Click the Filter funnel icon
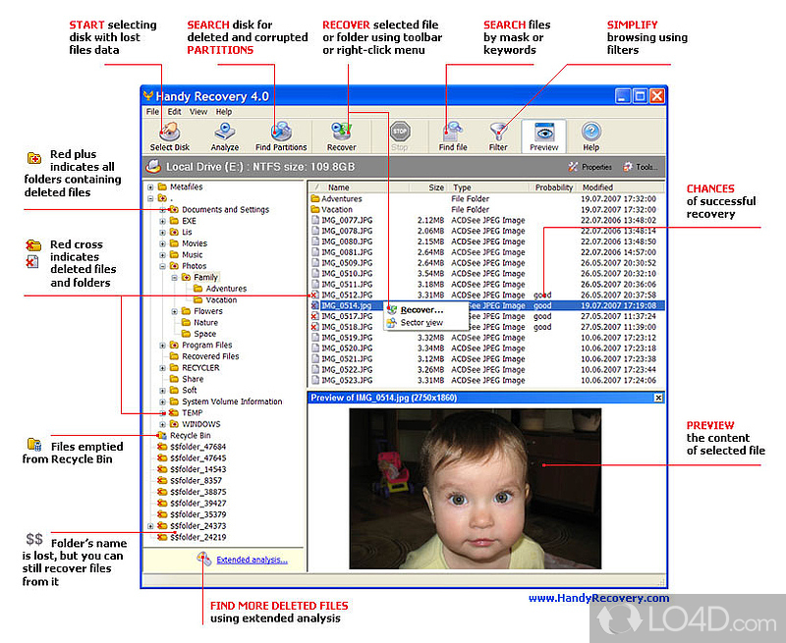Screen dimensions: 786x643 click(x=498, y=132)
